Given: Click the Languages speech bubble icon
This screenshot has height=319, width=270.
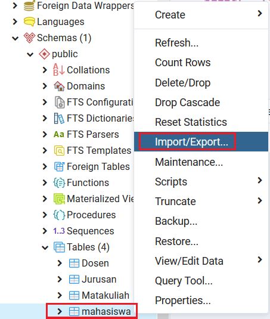Looking at the screenshot, I should [x=29, y=22].
